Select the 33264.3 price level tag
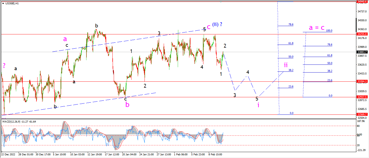Image resolution: width=369 pixels, height=158 pixels. pos(362,81)
